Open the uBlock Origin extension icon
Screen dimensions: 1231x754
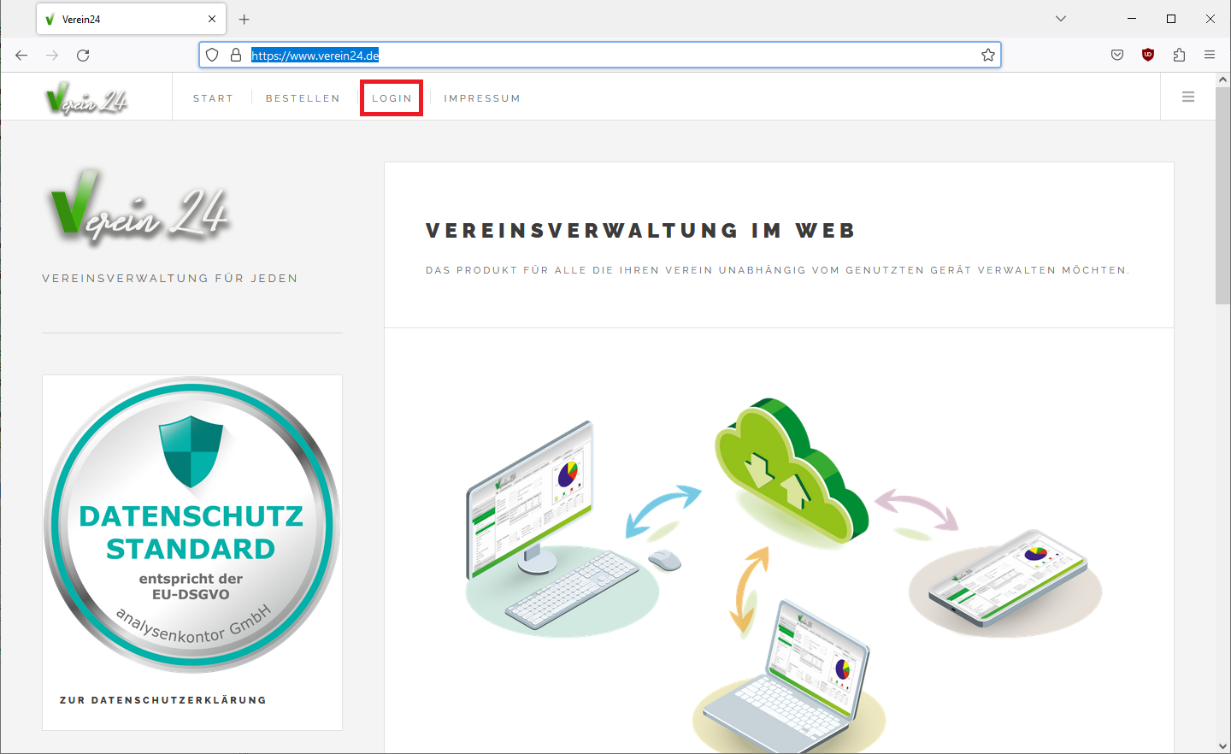click(x=1148, y=55)
